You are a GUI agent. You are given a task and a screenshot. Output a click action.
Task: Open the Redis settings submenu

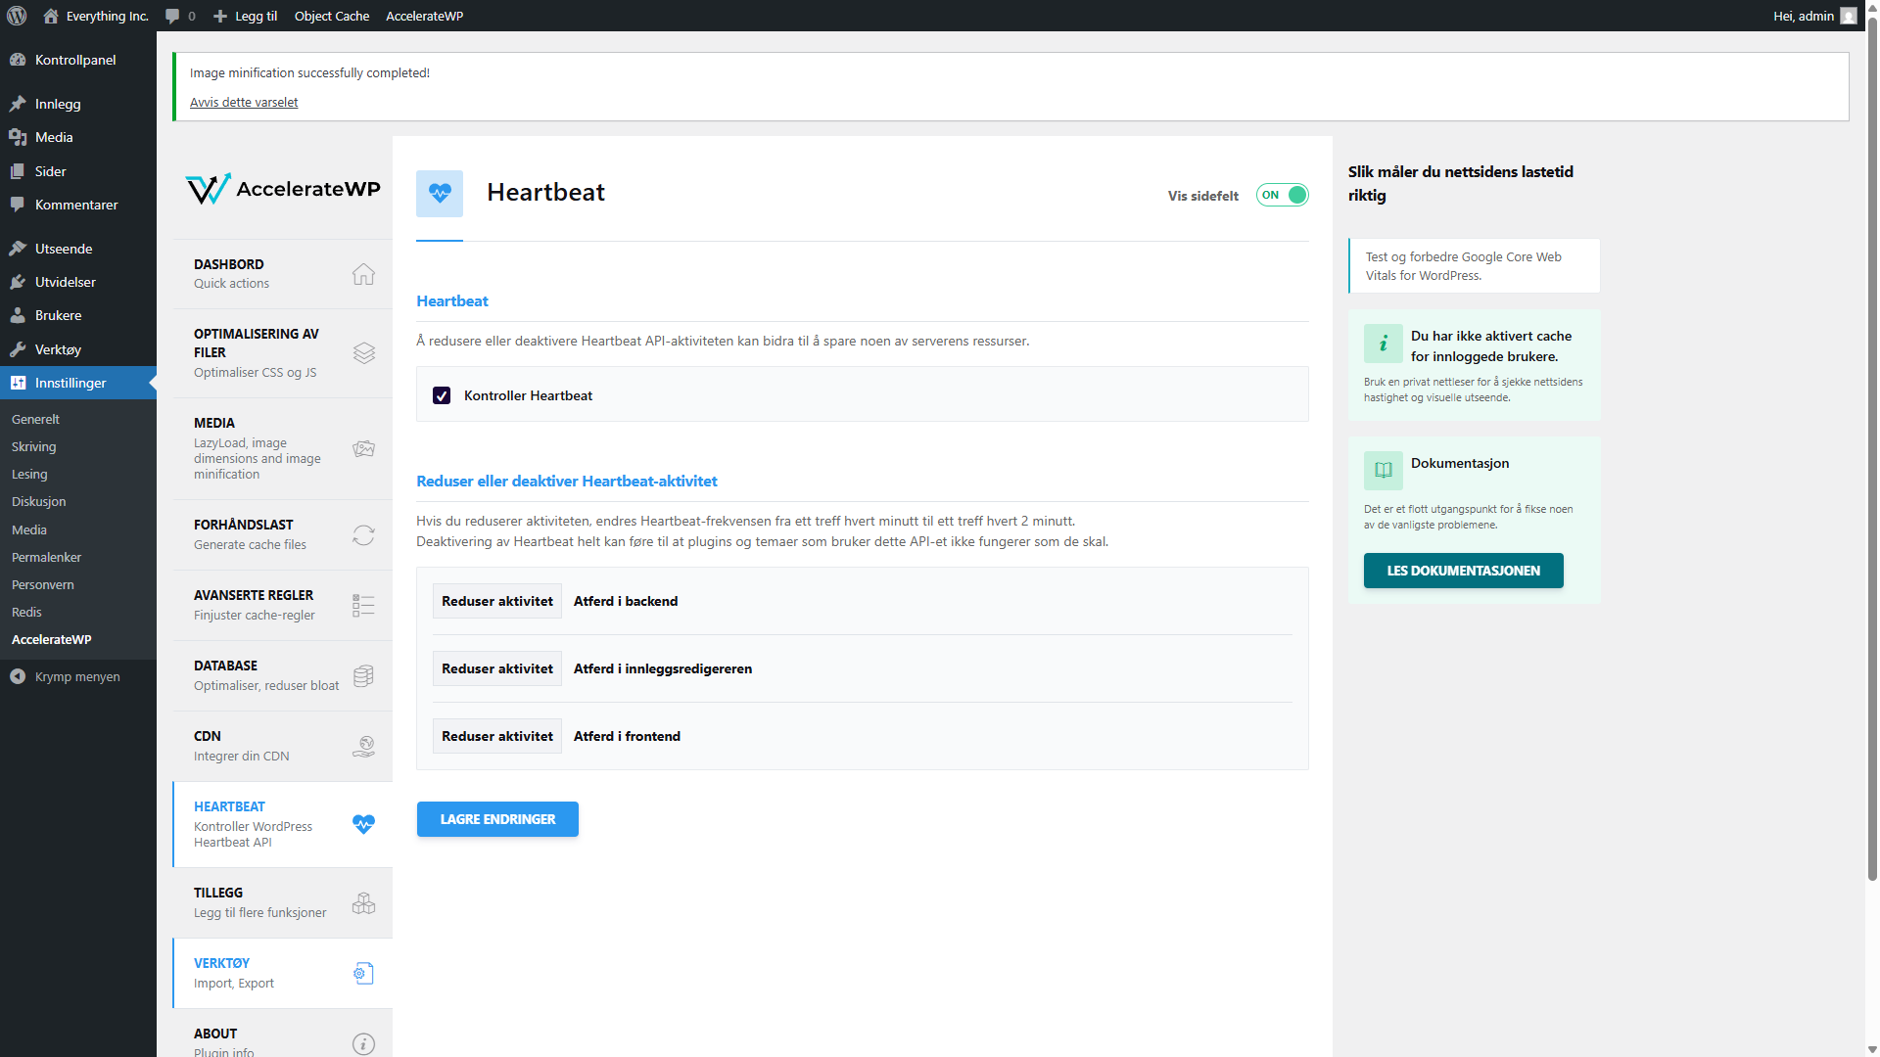click(x=26, y=612)
